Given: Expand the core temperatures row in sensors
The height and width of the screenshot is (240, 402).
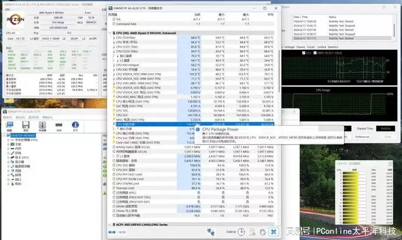Looking at the screenshot, I should point(113,56).
